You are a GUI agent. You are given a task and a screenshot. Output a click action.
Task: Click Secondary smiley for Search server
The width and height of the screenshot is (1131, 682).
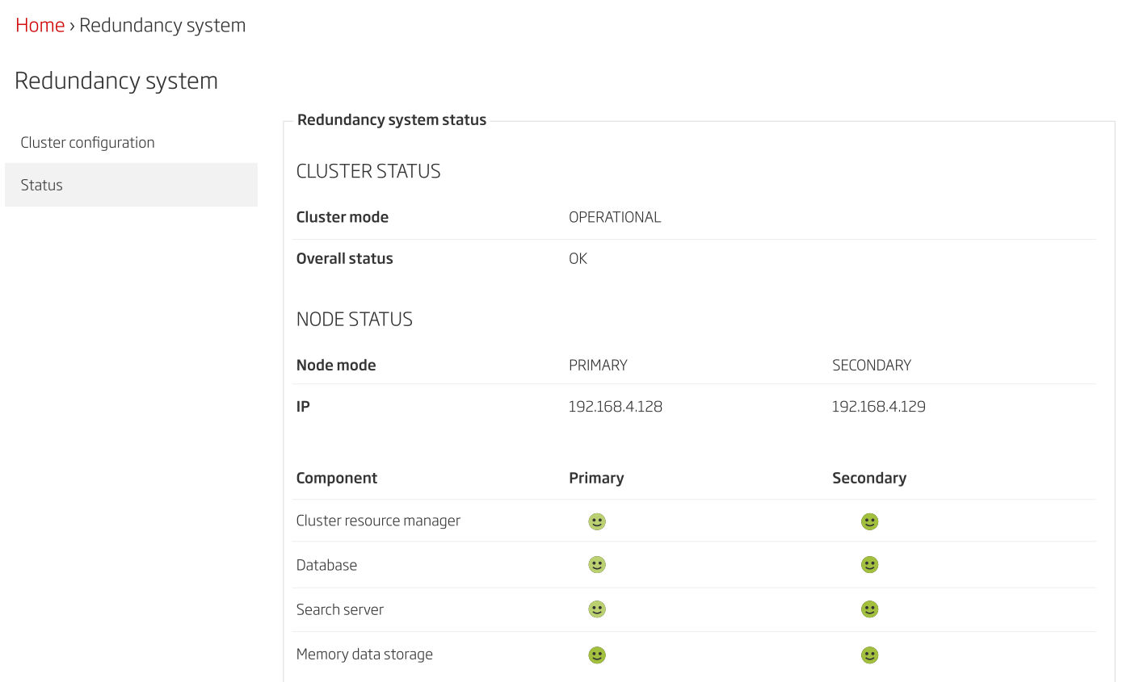coord(869,609)
